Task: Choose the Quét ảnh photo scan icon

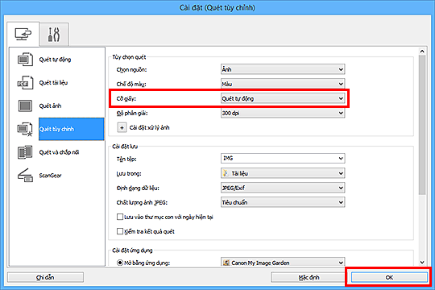Action: 25,106
